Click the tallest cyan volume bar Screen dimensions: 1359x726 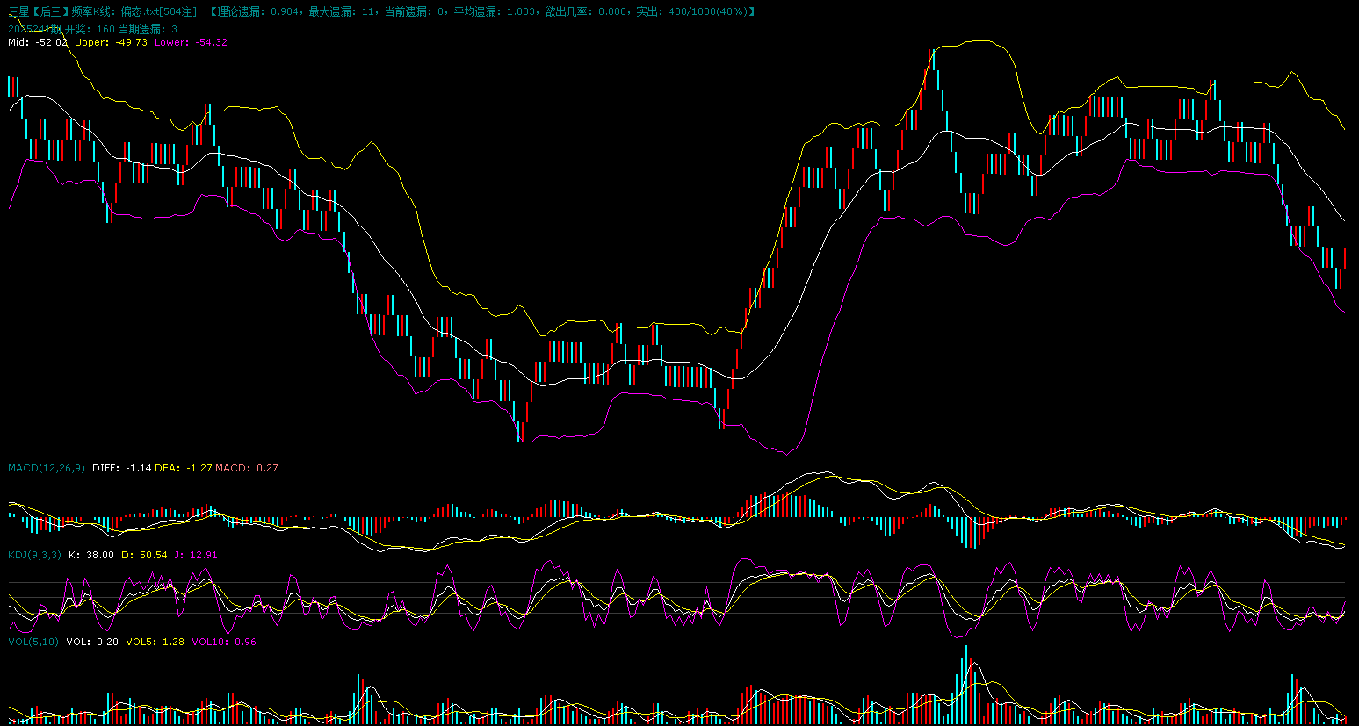click(x=965, y=685)
